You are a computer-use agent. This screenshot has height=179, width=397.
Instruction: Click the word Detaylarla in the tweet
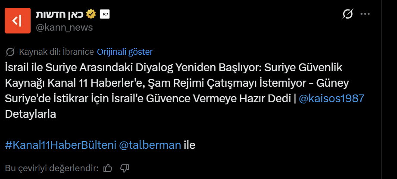(31, 114)
